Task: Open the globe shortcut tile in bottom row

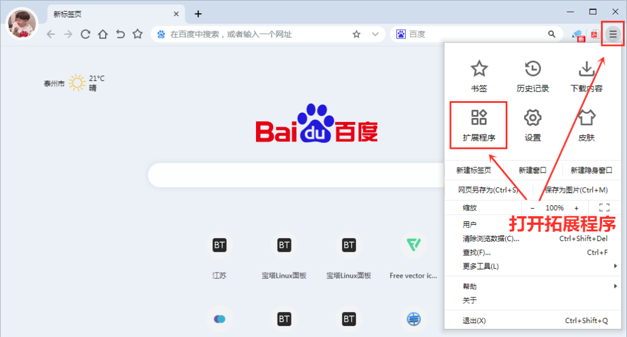Action: pos(413,319)
